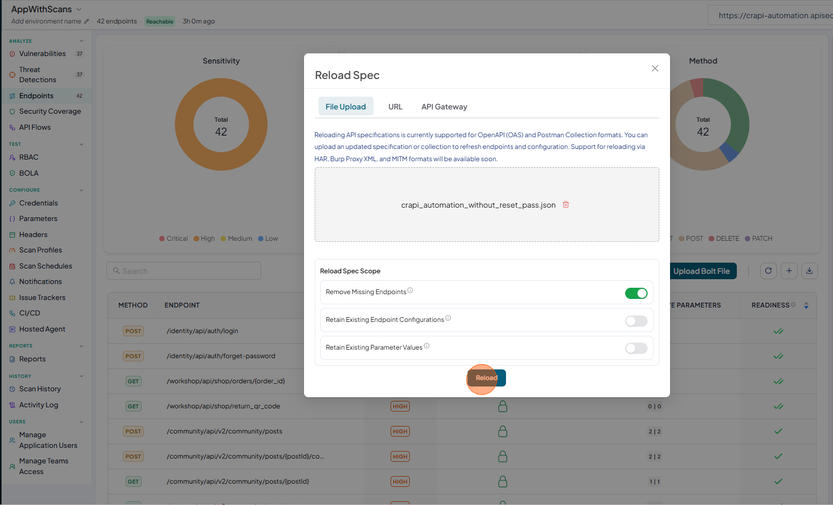This screenshot has width=833, height=505.
Task: Click the Vulnerabilities sidebar icon
Action: click(x=12, y=54)
